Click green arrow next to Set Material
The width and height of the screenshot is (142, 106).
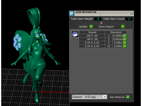point(128,97)
